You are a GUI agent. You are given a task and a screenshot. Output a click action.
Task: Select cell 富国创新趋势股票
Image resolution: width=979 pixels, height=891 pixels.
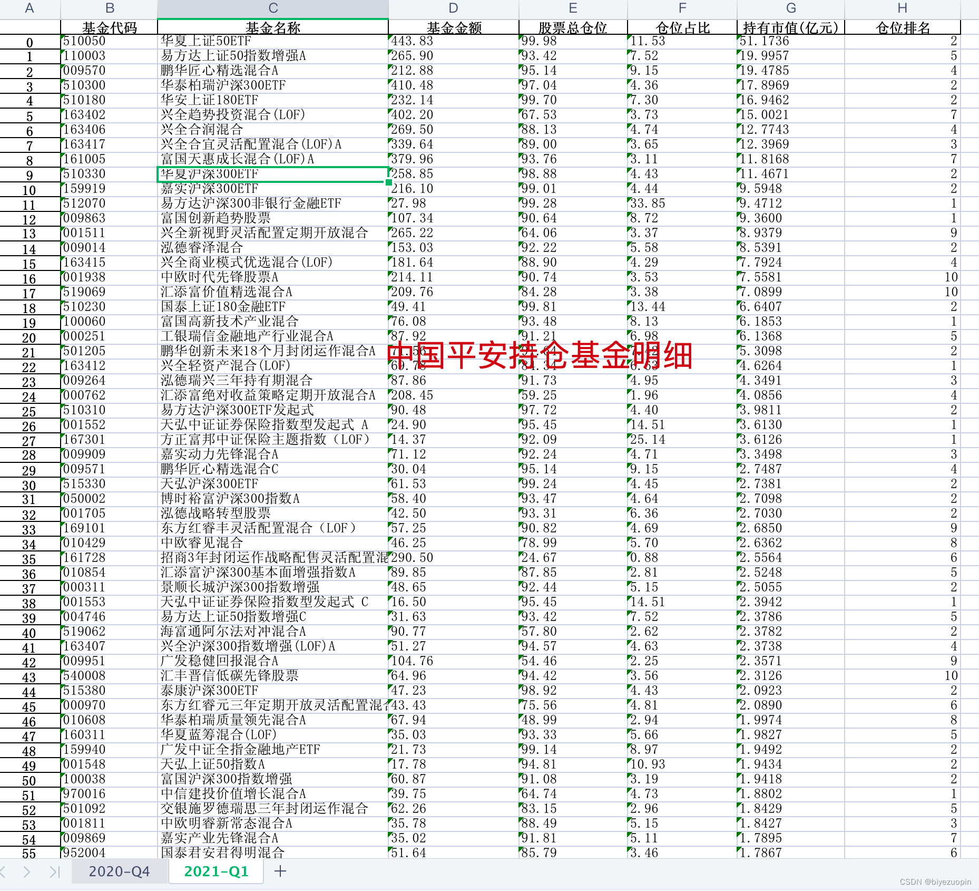coord(273,218)
